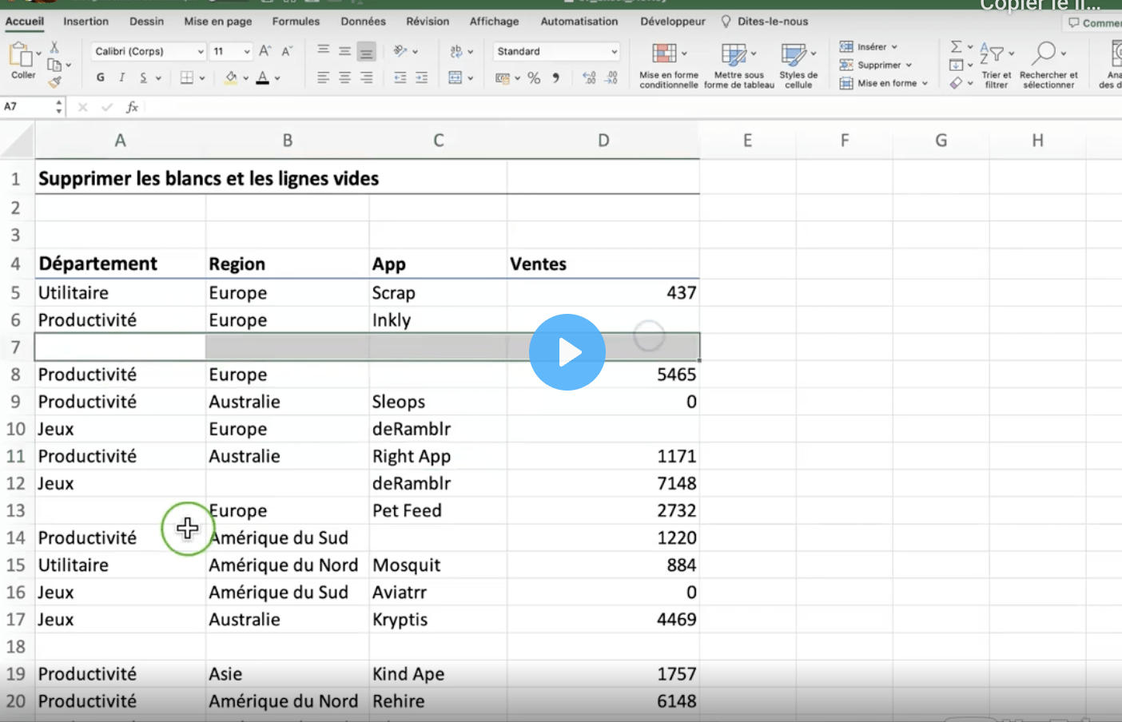Open the Standard number format dropdown

[x=556, y=51]
